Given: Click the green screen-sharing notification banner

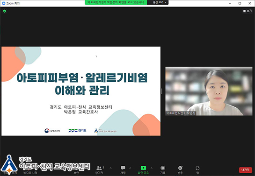Looking at the screenshot, I should (116, 2).
